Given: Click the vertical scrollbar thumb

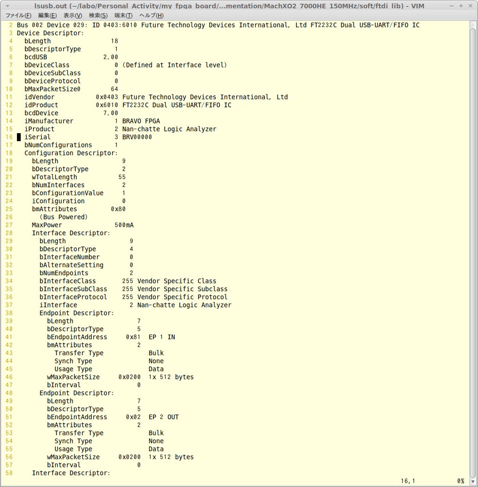Looking at the screenshot, I should [473, 253].
